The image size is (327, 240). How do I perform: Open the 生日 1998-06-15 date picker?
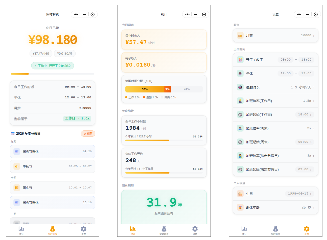300,194
